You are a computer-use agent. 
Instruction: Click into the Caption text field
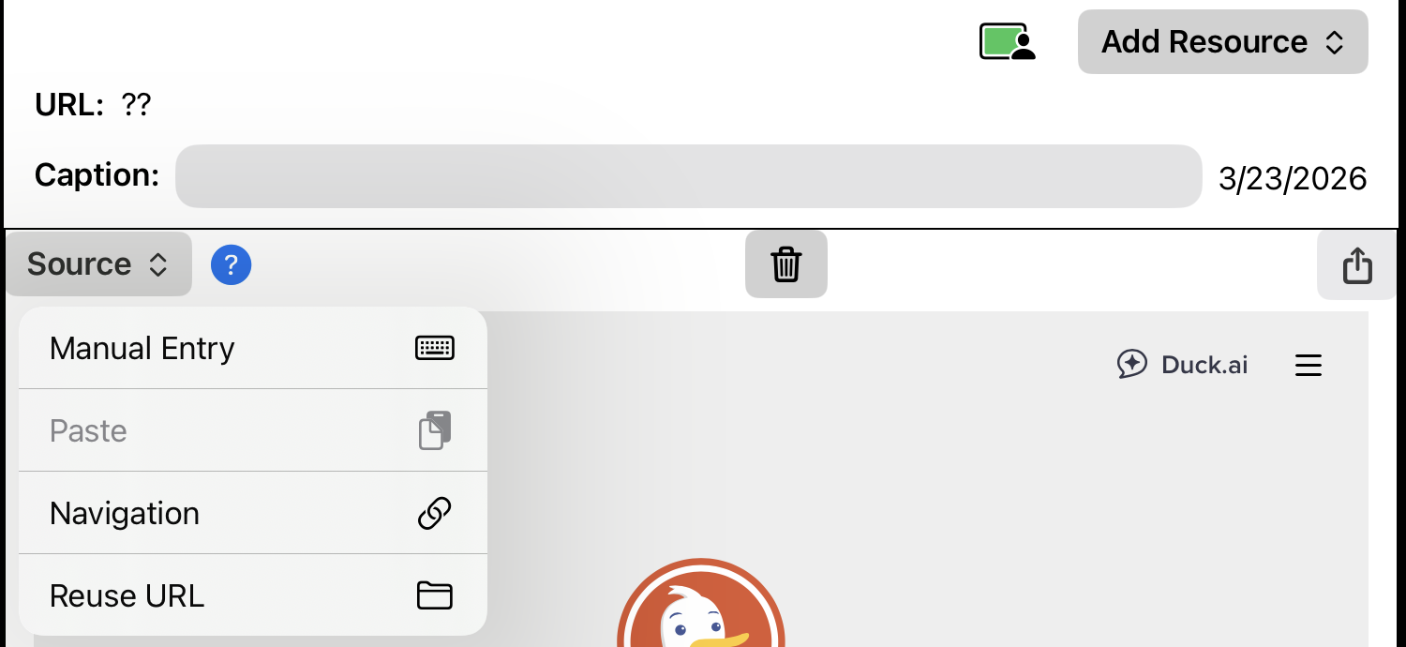click(x=688, y=176)
